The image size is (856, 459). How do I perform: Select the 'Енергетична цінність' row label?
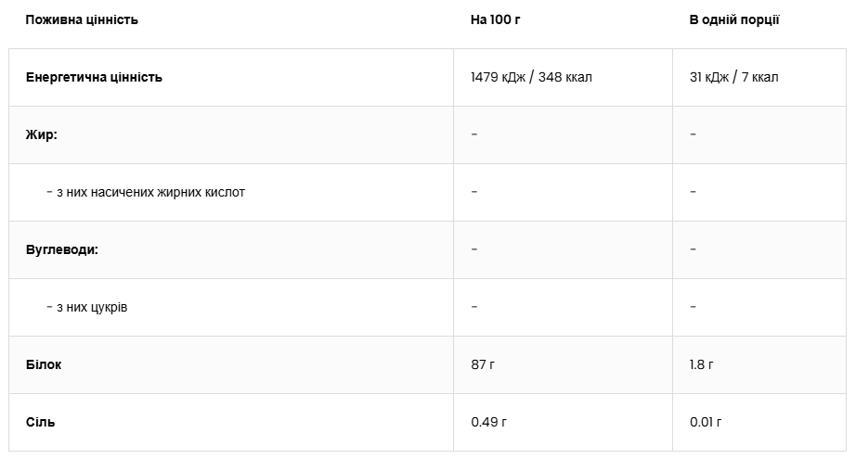[x=94, y=77]
